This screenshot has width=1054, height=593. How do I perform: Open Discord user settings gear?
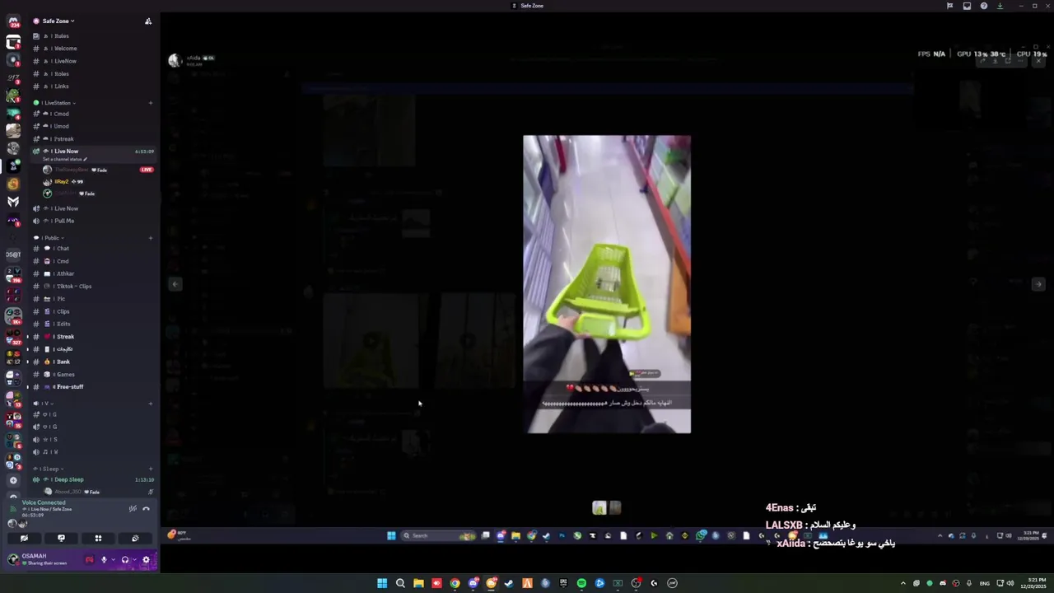coord(146,560)
